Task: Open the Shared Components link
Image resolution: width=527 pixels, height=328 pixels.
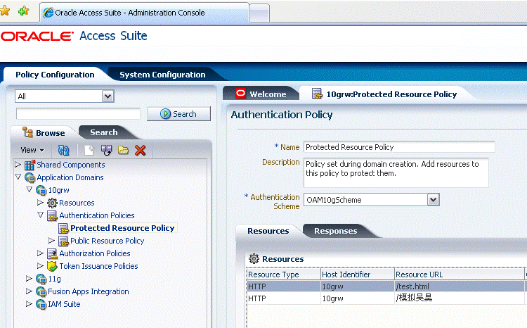Action: pos(71,165)
